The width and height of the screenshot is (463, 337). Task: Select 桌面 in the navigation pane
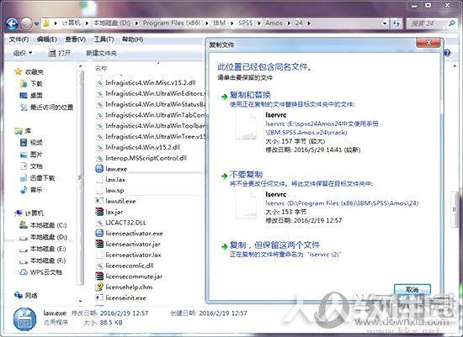(x=32, y=96)
